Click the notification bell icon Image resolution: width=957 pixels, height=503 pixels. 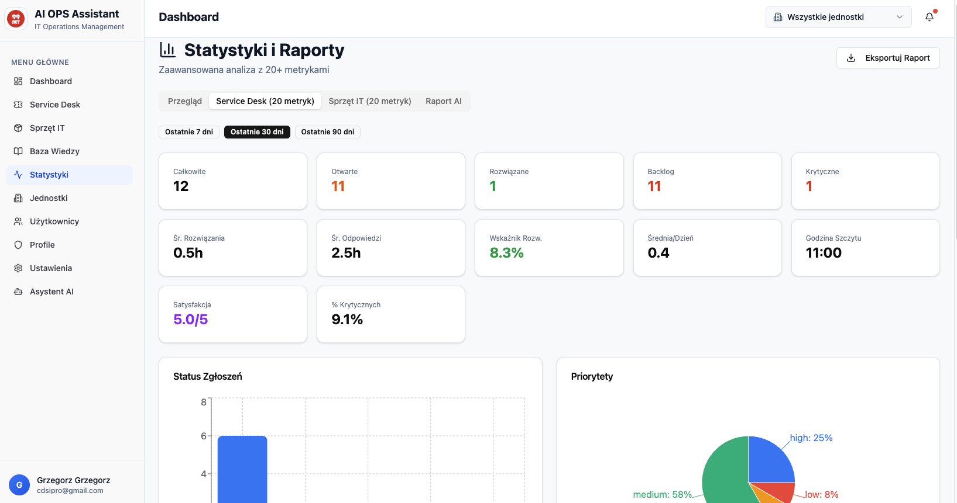click(x=929, y=17)
